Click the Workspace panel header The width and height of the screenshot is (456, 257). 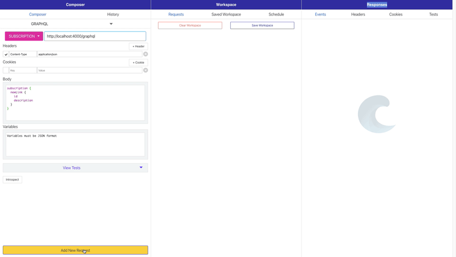point(226,5)
